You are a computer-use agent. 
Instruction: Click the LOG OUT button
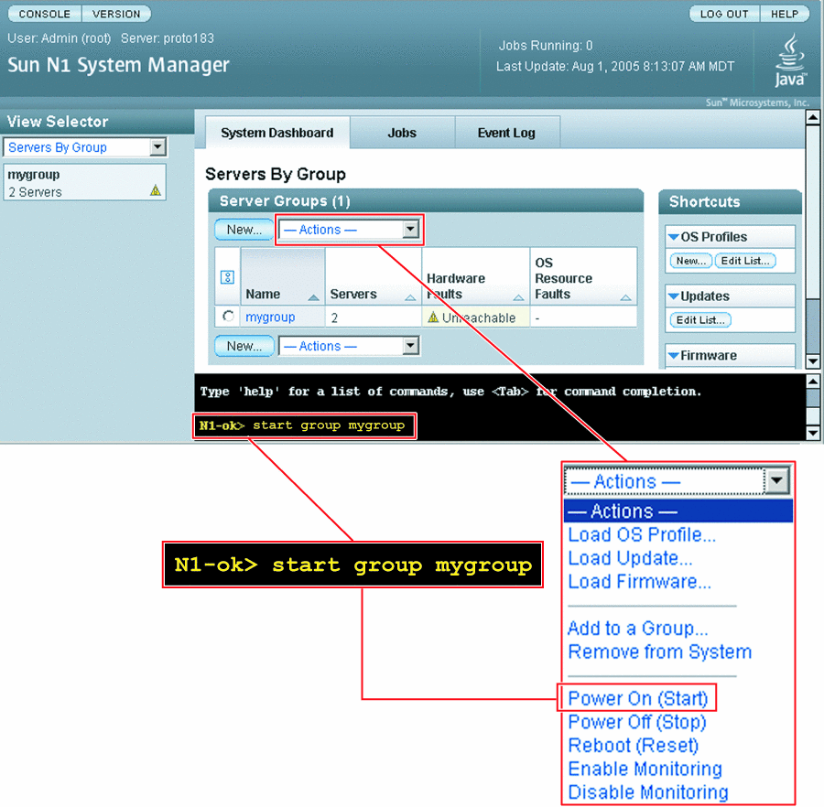point(724,14)
